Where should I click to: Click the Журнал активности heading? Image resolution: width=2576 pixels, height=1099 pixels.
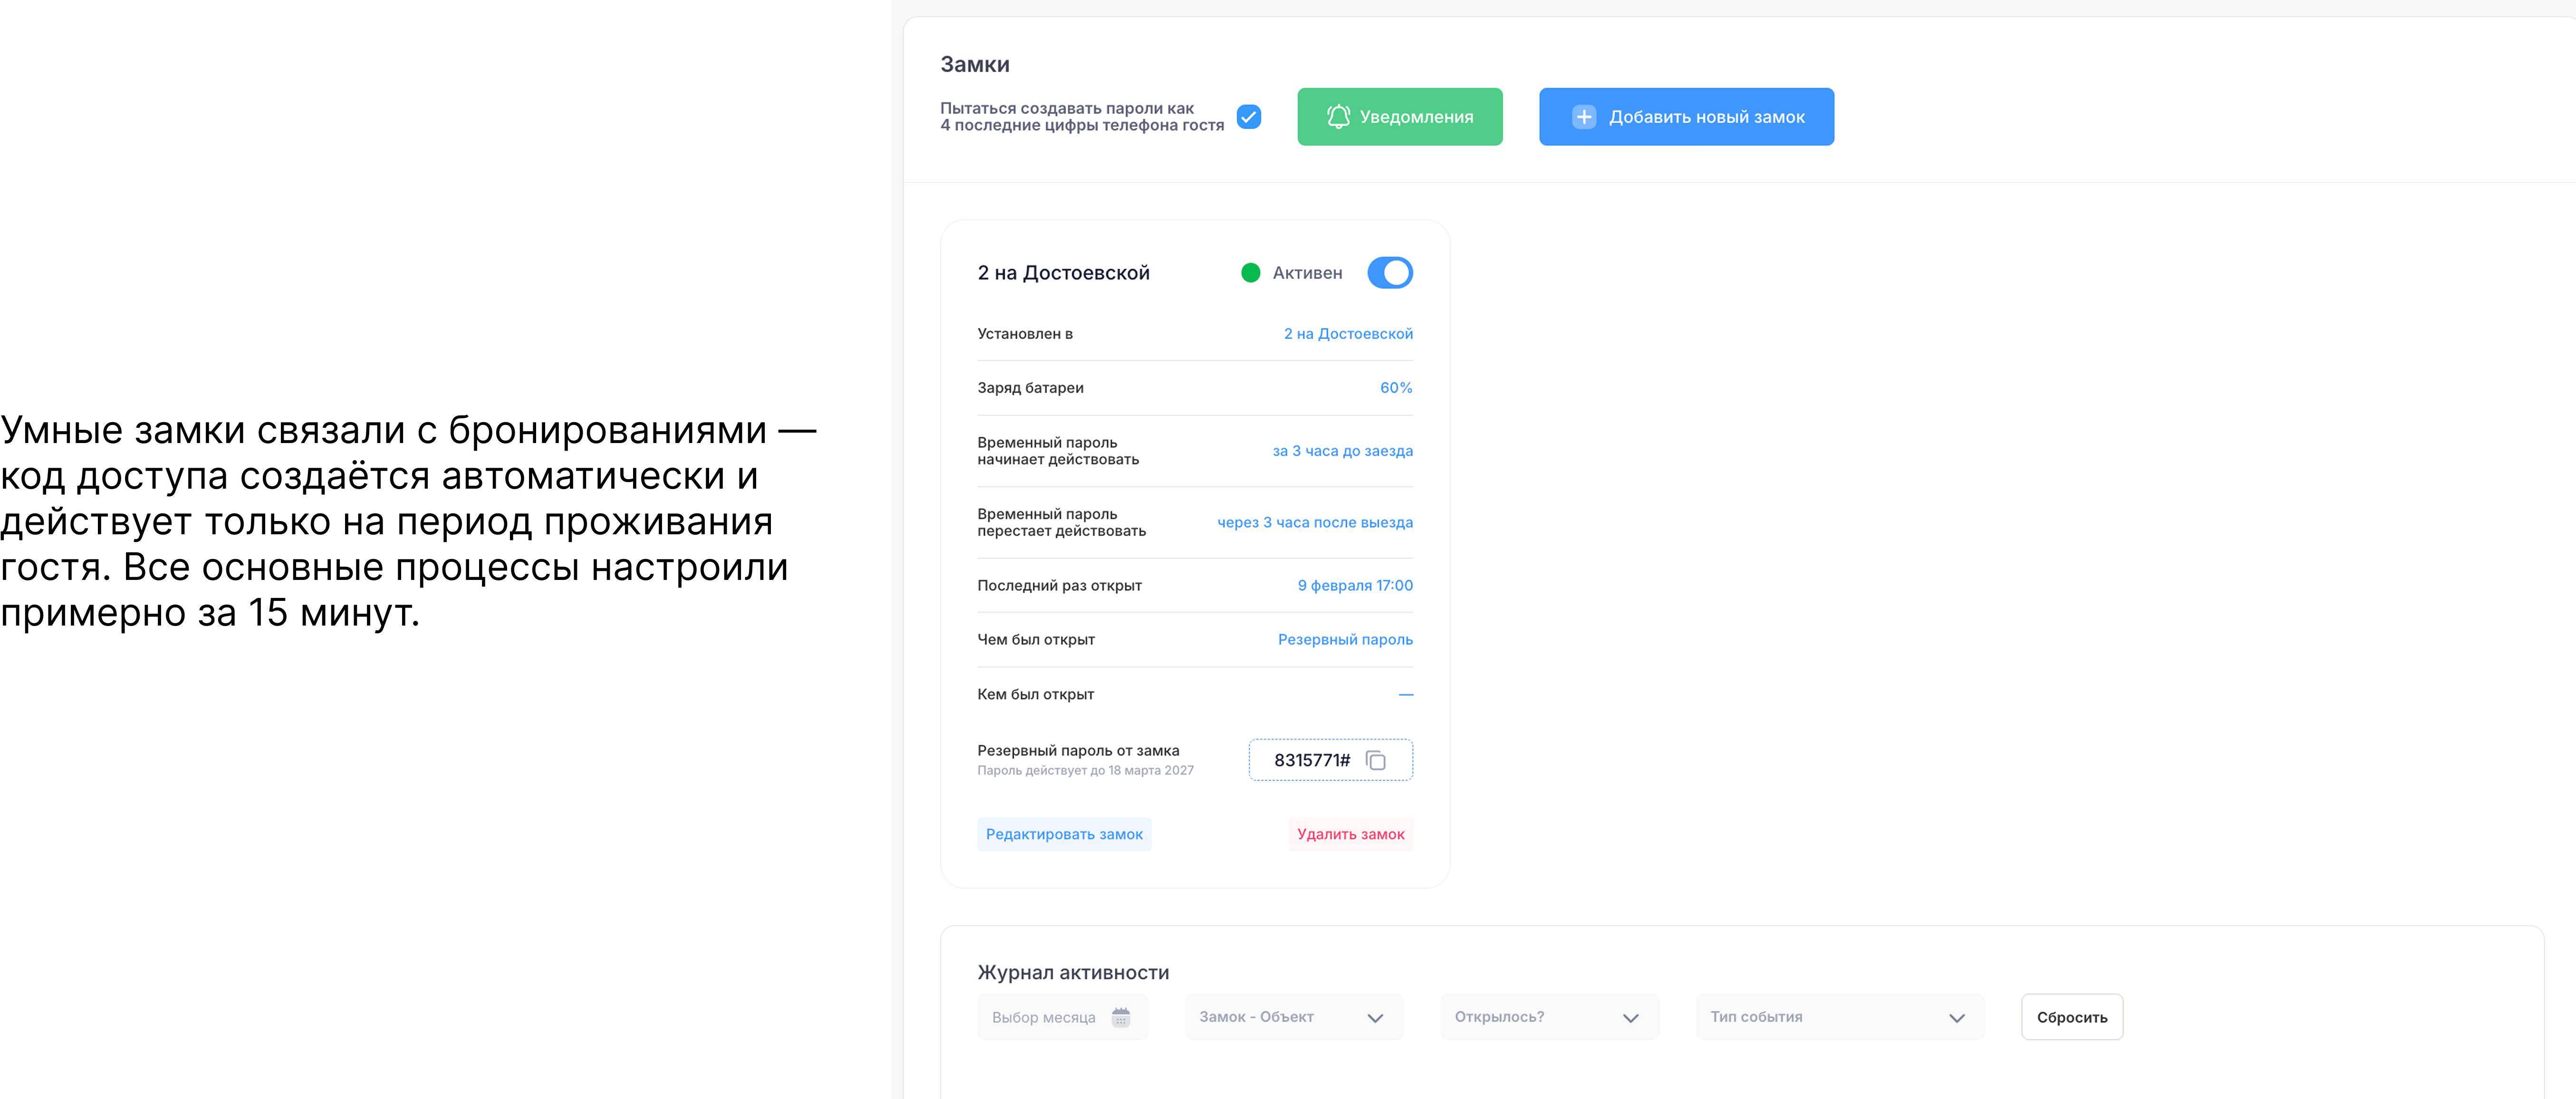coord(1073,973)
